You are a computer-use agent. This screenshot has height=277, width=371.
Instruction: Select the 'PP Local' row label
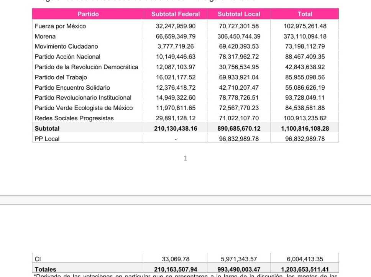[47, 139]
